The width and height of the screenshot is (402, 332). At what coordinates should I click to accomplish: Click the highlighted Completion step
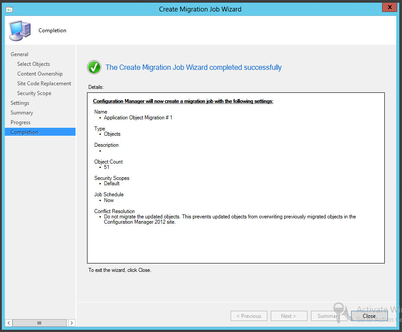(24, 132)
